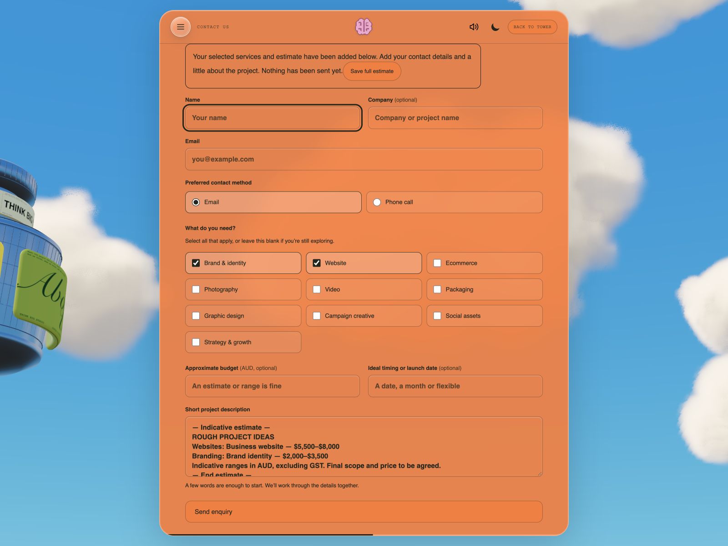Open the hamburger menu

[x=181, y=27]
